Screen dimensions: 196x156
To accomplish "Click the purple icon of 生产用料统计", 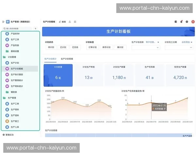I will 7,86.
